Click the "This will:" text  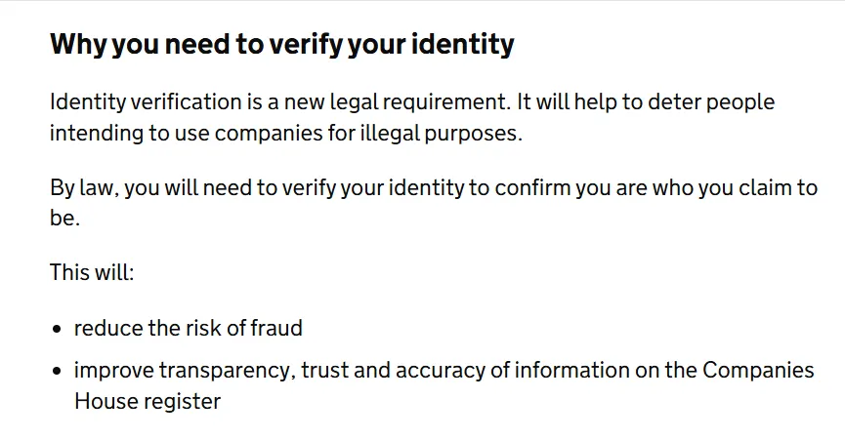pyautogui.click(x=92, y=272)
